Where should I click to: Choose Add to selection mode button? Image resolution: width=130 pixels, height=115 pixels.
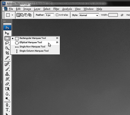[x=22, y=15]
